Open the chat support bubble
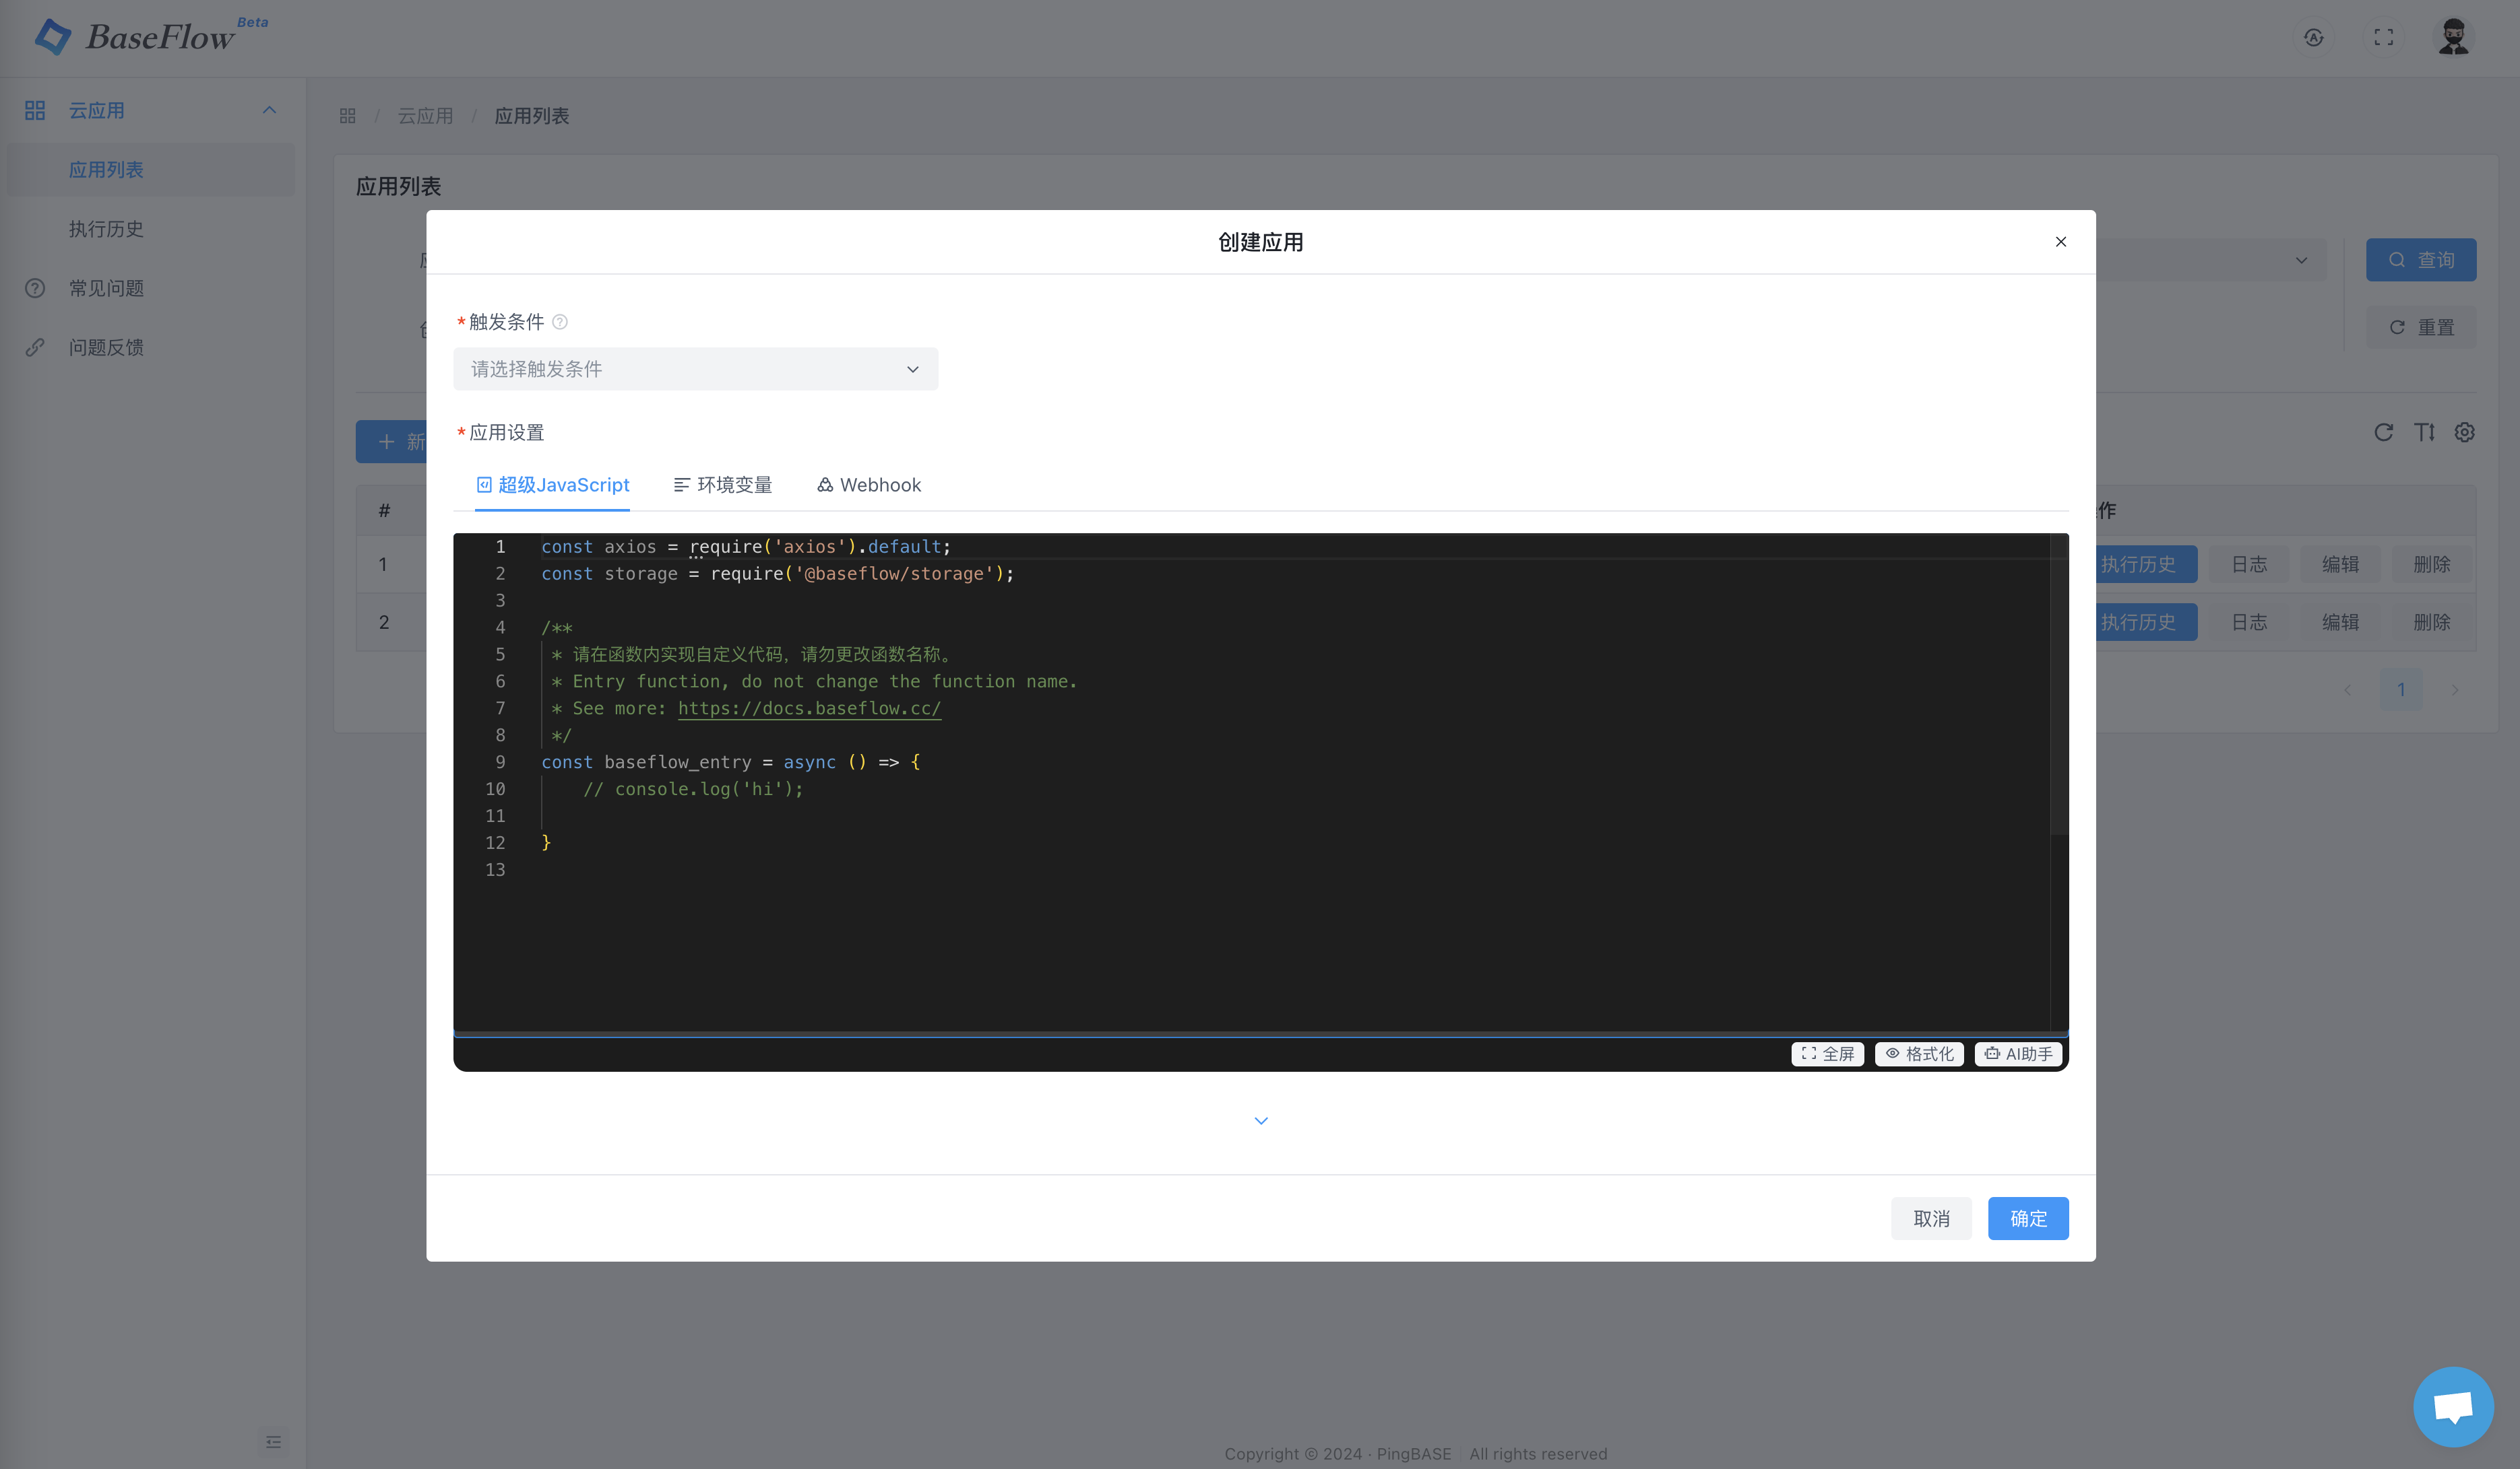The image size is (2520, 1469). pyautogui.click(x=2453, y=1407)
